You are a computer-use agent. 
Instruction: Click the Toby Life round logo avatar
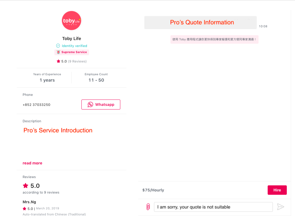(x=71, y=21)
